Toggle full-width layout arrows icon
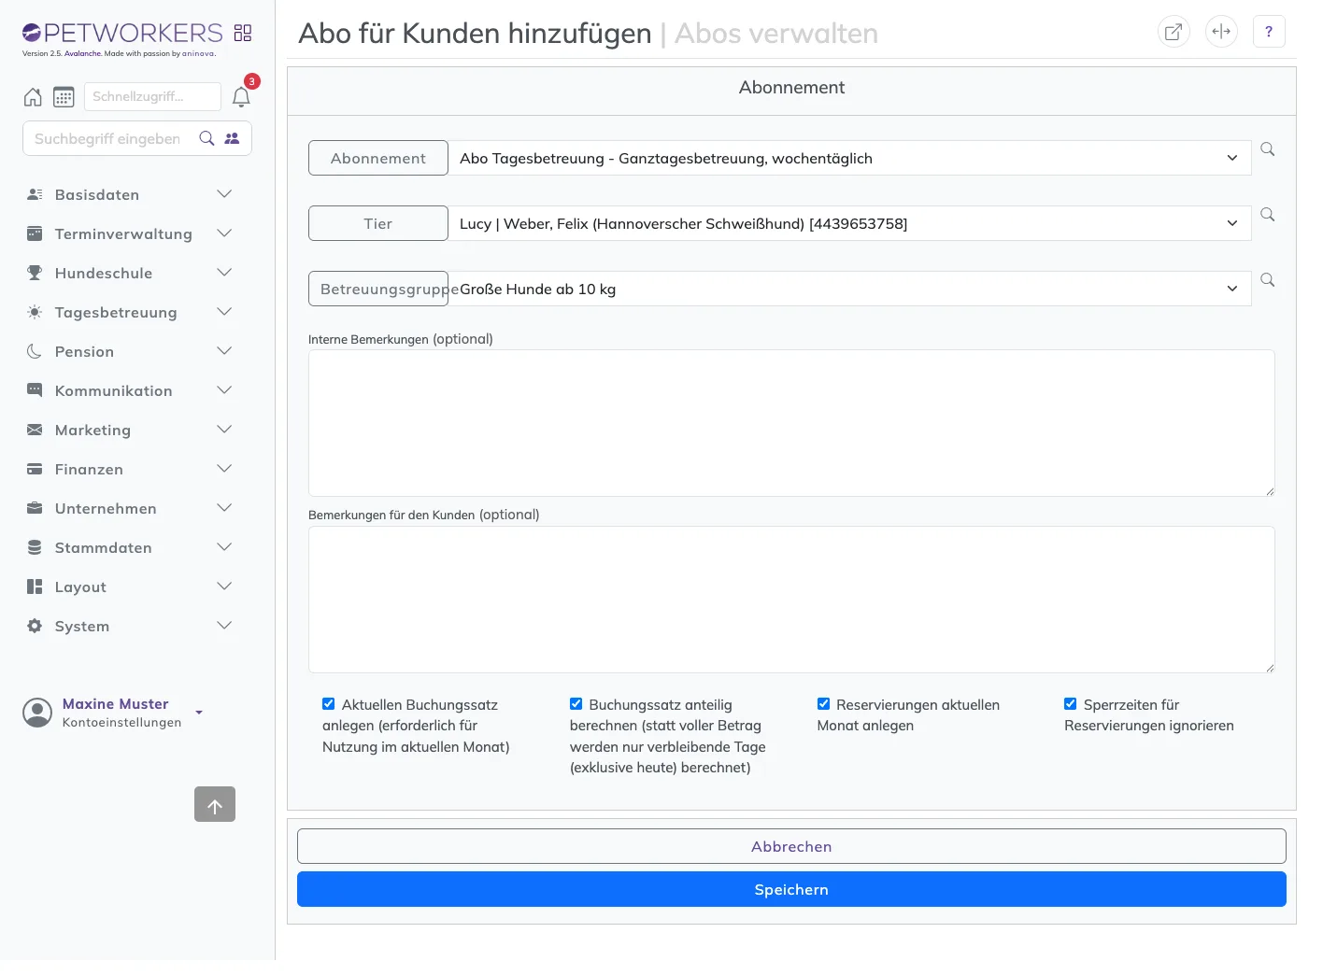Viewport: 1323px width, 975px height. click(x=1221, y=31)
